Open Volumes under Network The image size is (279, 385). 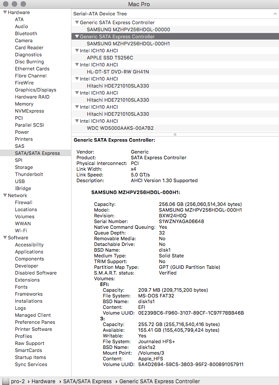point(25,216)
